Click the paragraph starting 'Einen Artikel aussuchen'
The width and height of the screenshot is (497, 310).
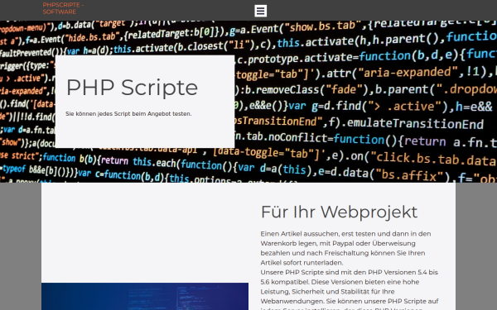(x=346, y=248)
